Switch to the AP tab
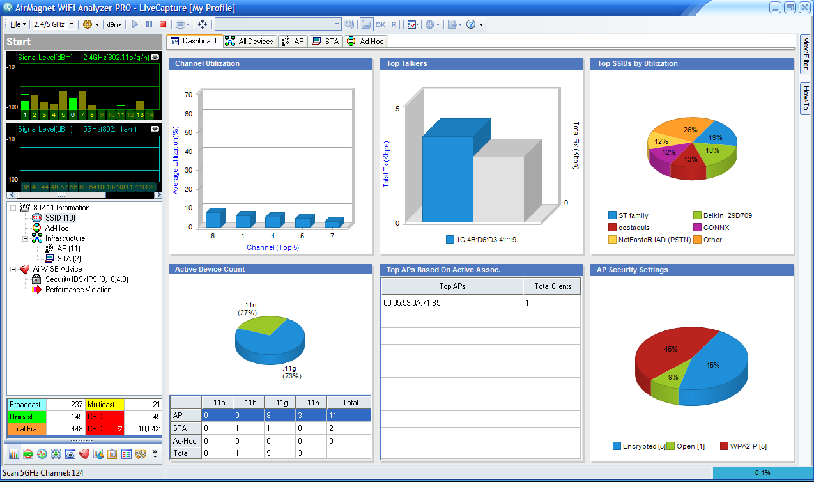Image resolution: width=814 pixels, height=482 pixels. pos(293,42)
